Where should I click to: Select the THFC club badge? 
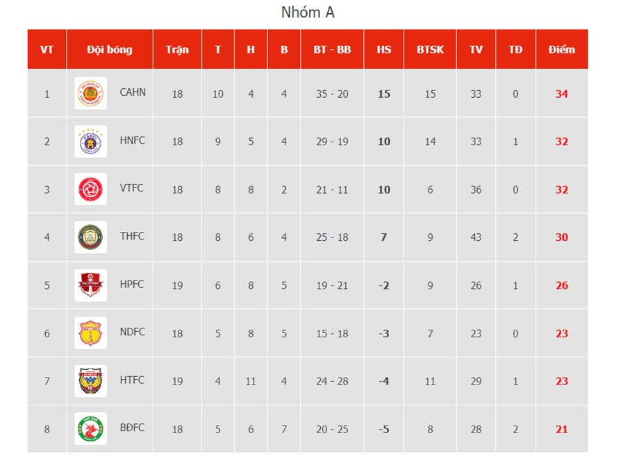(x=91, y=237)
